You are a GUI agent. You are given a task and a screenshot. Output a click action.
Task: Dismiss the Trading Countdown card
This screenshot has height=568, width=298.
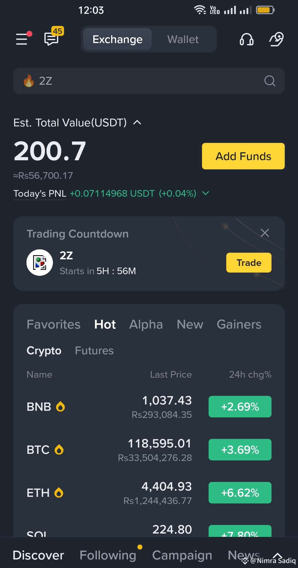click(265, 233)
